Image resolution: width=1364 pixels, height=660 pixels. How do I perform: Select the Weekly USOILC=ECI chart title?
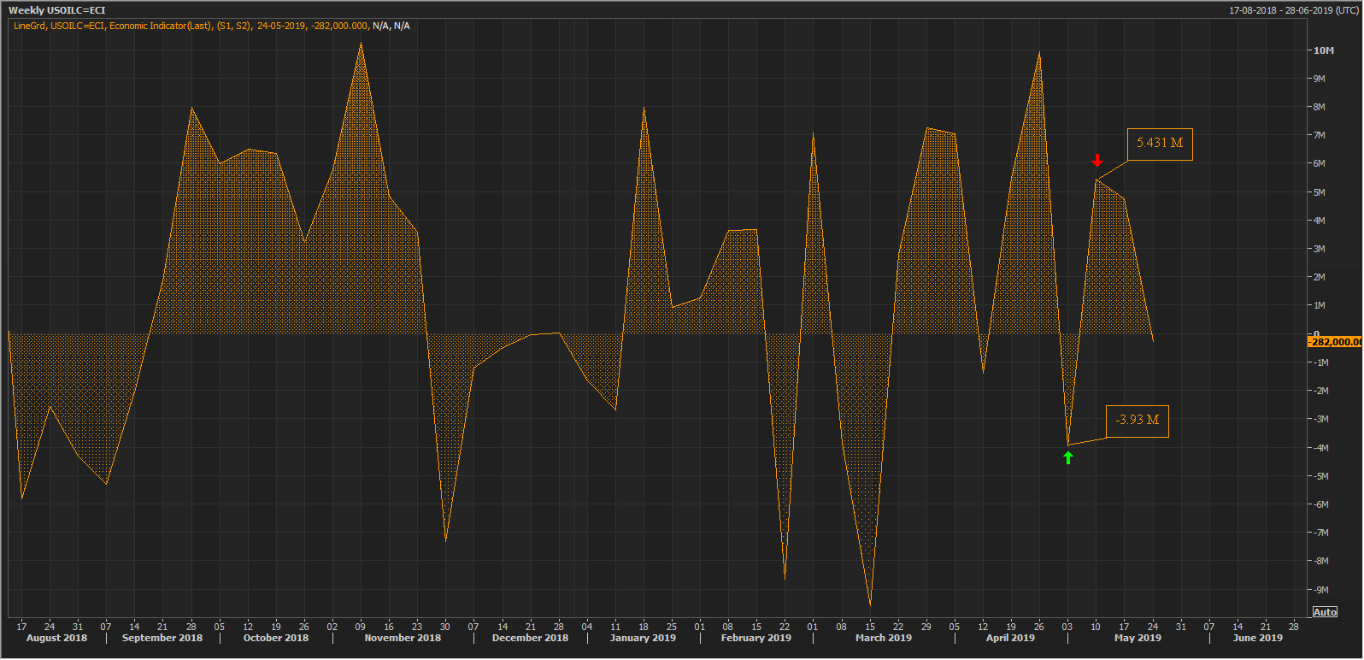[x=57, y=10]
